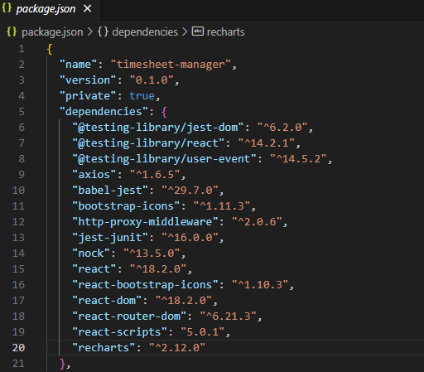Viewport: 424px width, 372px height.
Task: Click the "^1.6.5" axios version string
Action: coord(155,175)
